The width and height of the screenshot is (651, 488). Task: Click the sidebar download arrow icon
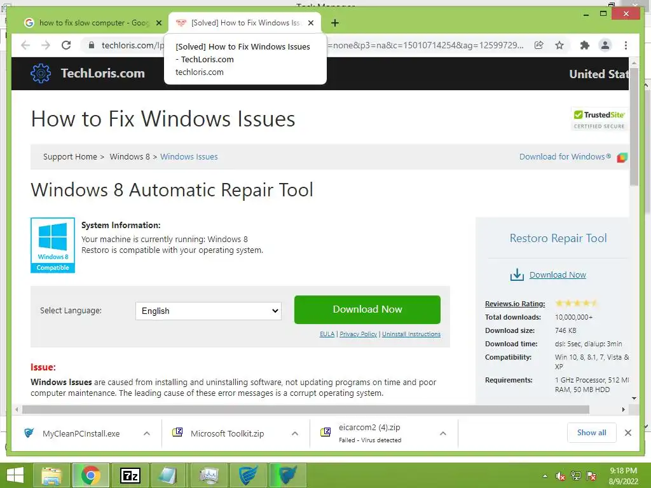point(517,274)
